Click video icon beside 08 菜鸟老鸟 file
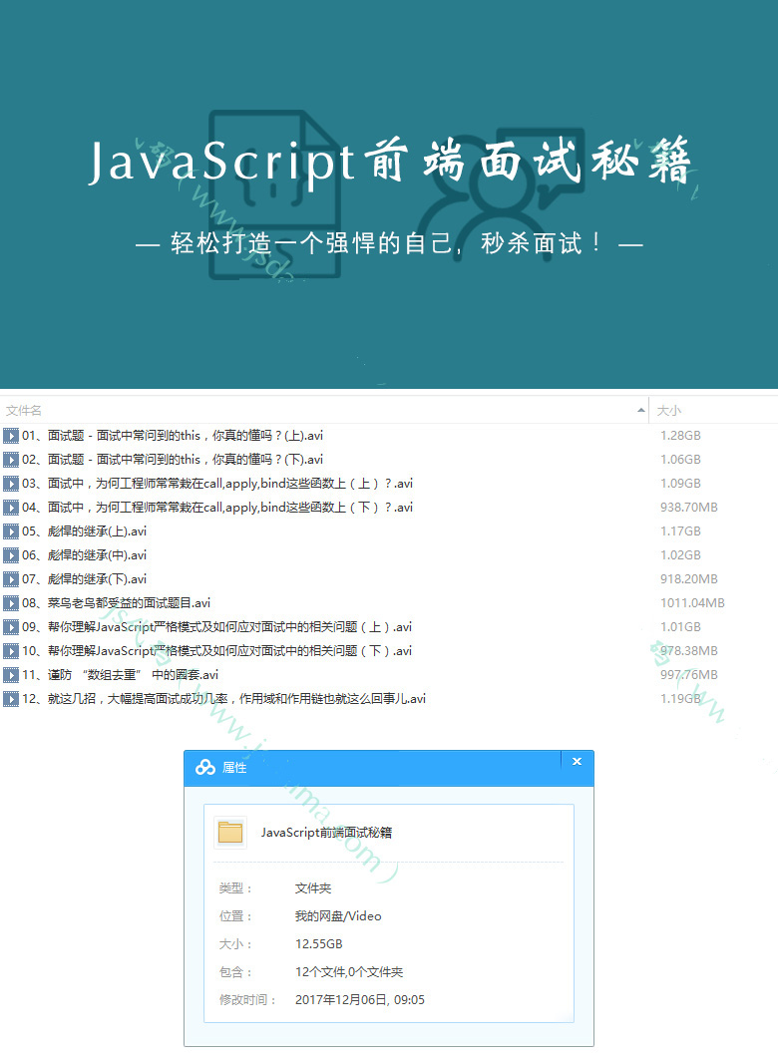778x1057 pixels. pos(11,603)
